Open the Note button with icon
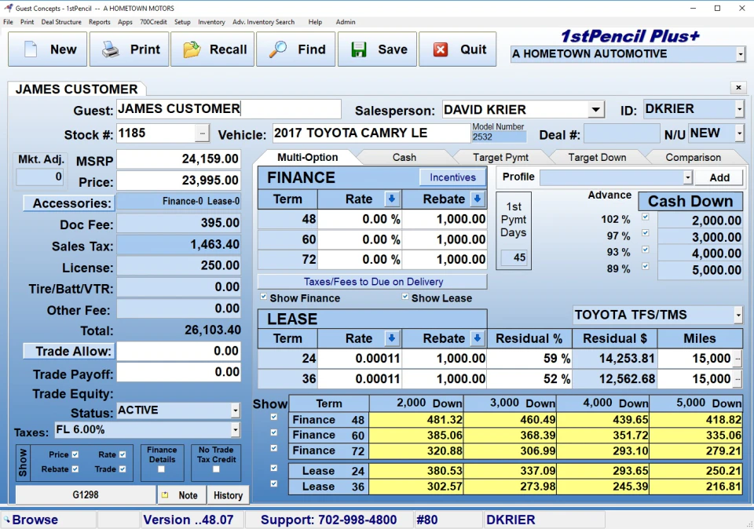The image size is (754, 529). (x=181, y=495)
